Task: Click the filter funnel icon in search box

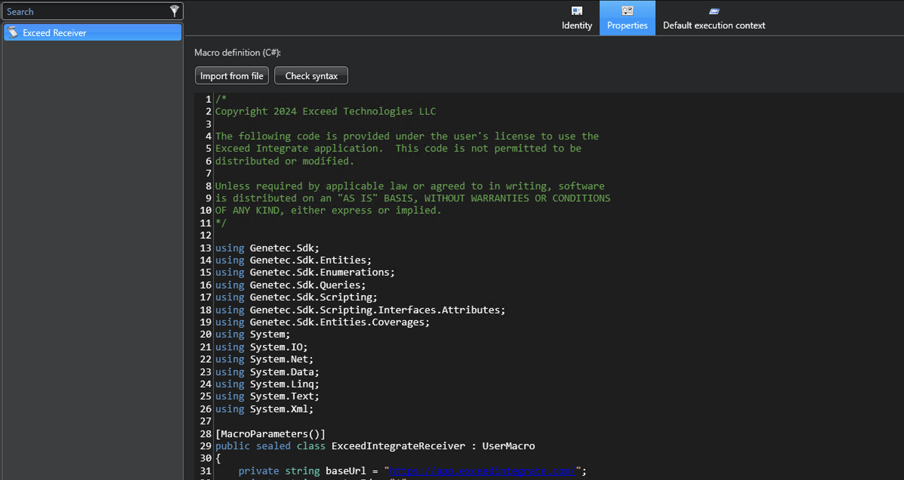Action: (174, 11)
